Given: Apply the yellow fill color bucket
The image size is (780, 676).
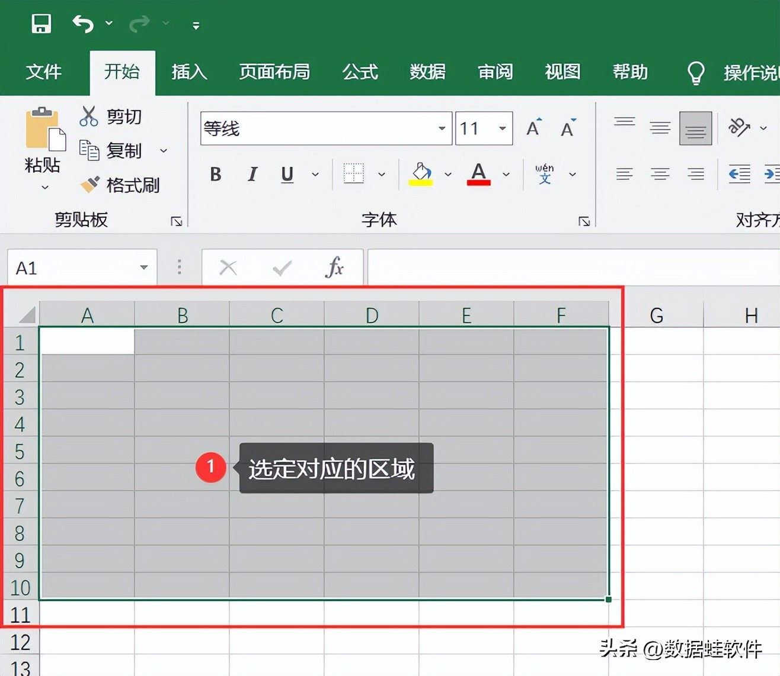Looking at the screenshot, I should coord(421,174).
